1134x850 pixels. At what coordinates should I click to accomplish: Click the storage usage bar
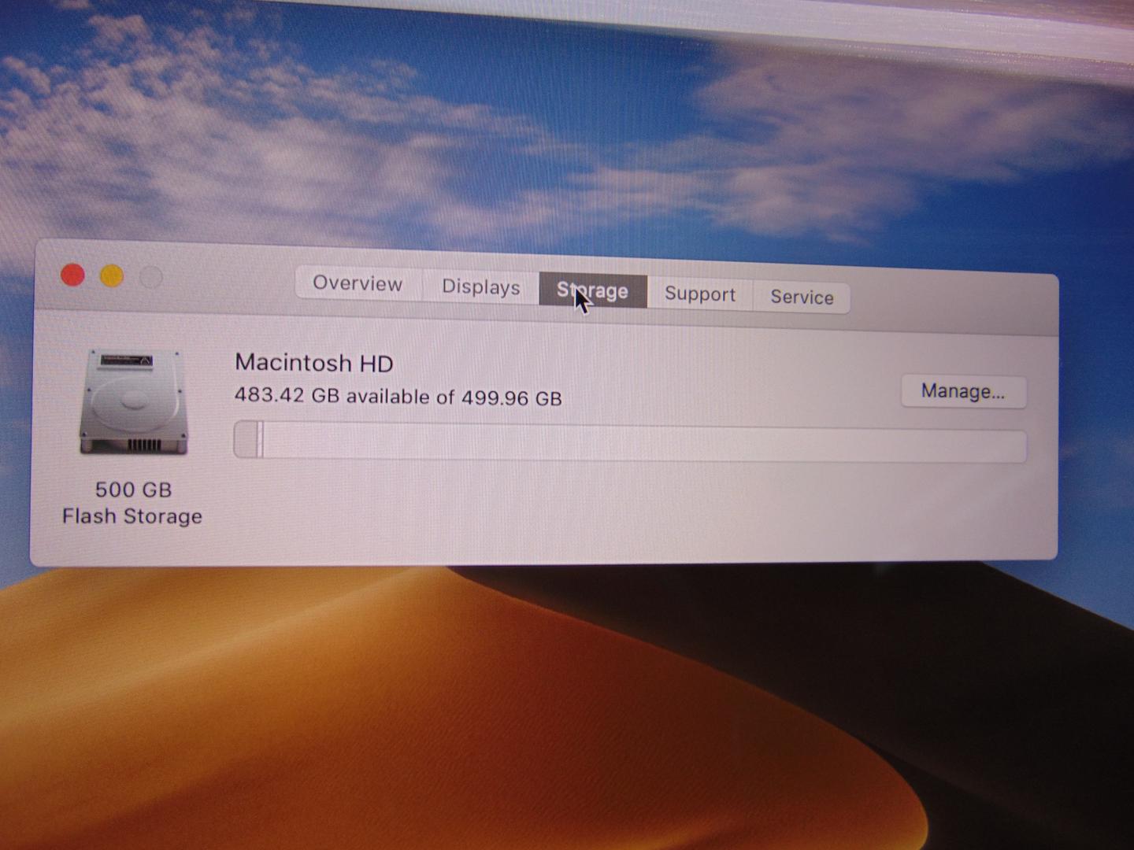[x=630, y=442]
